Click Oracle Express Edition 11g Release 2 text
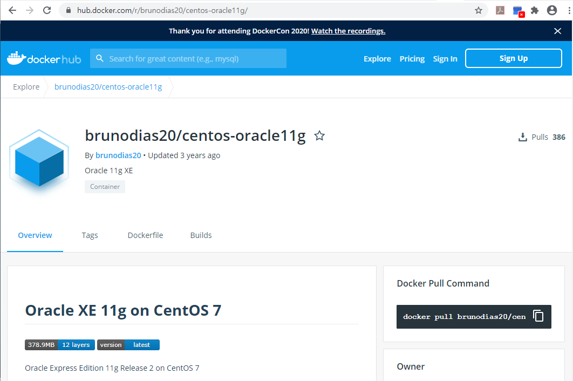 (112, 368)
